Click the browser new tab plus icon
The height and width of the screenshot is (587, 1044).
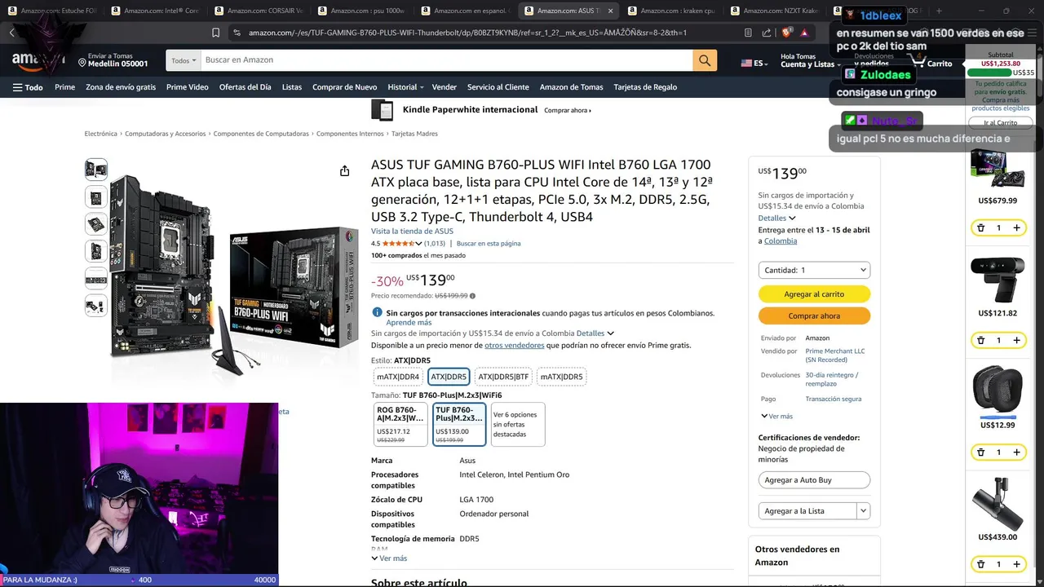tap(939, 11)
